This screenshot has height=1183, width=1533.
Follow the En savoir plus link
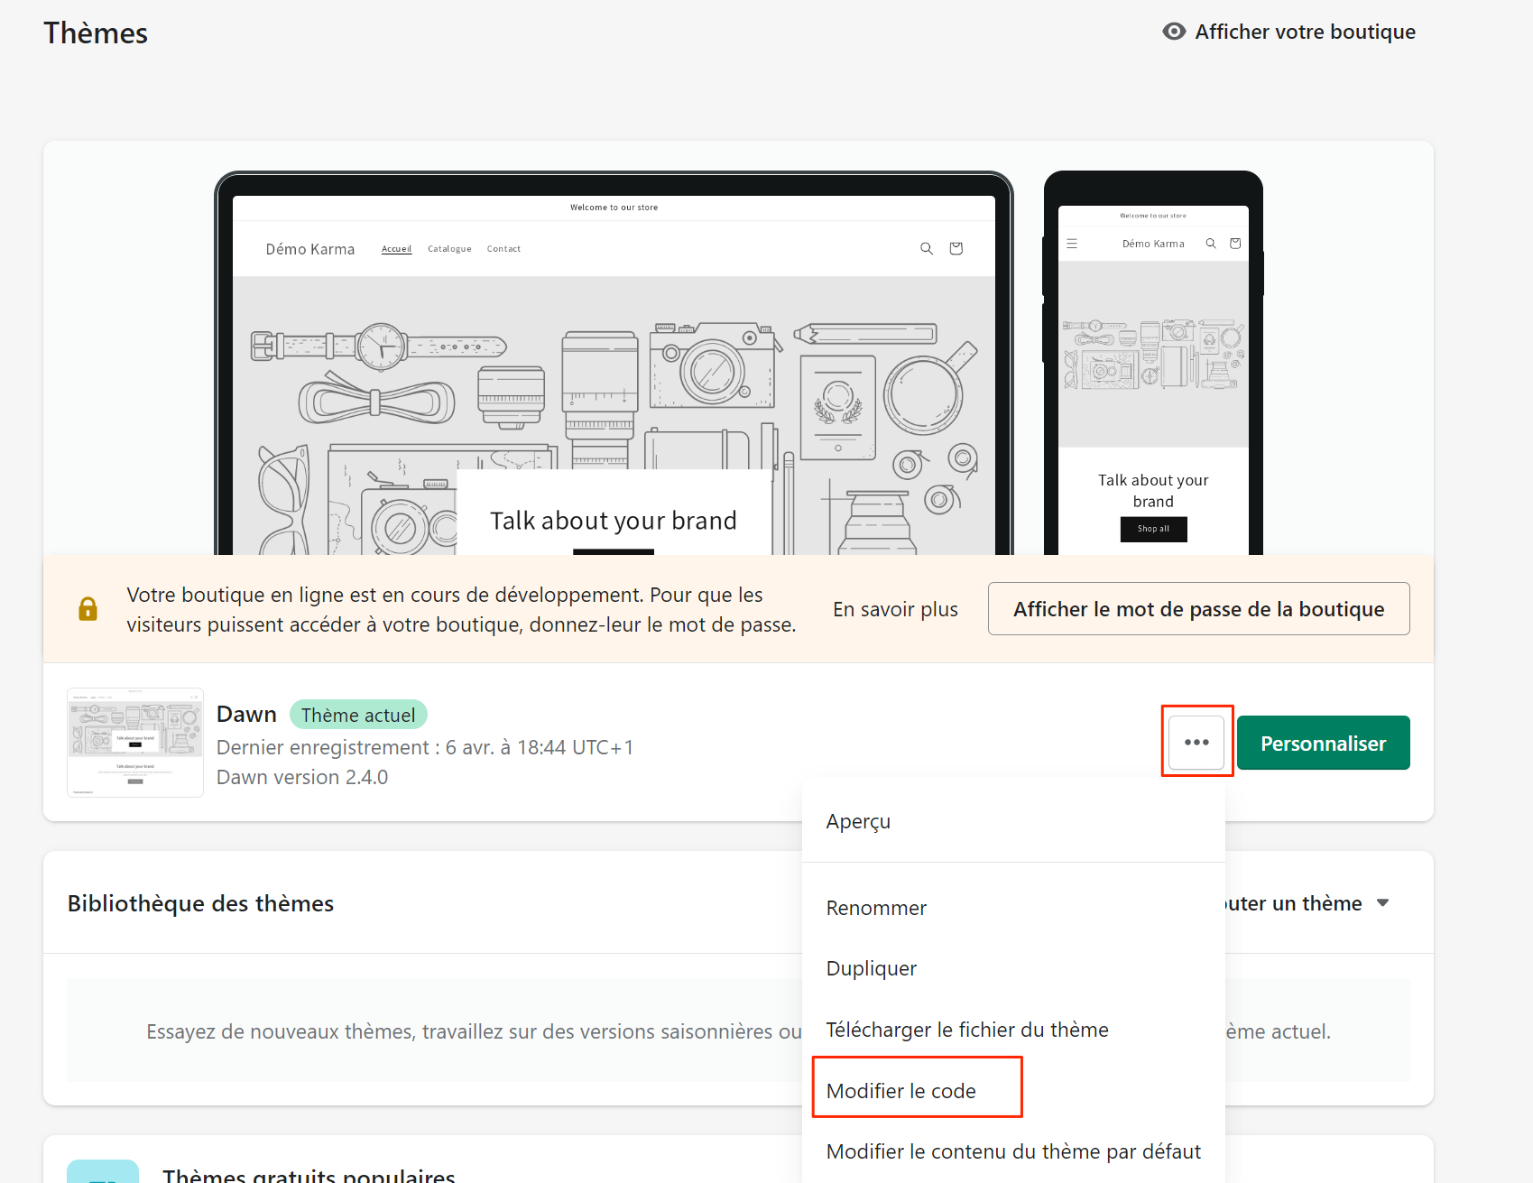pyautogui.click(x=895, y=610)
